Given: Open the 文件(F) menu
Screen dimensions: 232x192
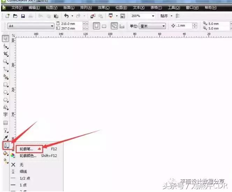Looking at the screenshot, I should coord(17,8).
